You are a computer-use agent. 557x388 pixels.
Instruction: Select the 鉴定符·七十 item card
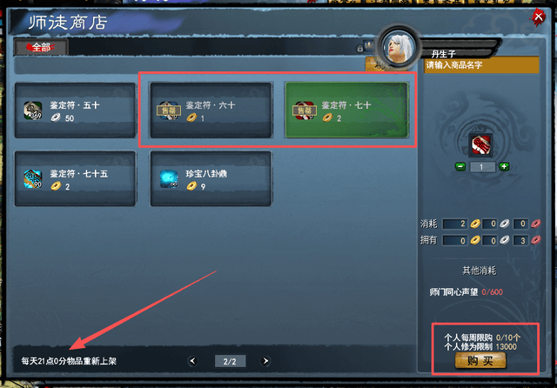pos(346,110)
